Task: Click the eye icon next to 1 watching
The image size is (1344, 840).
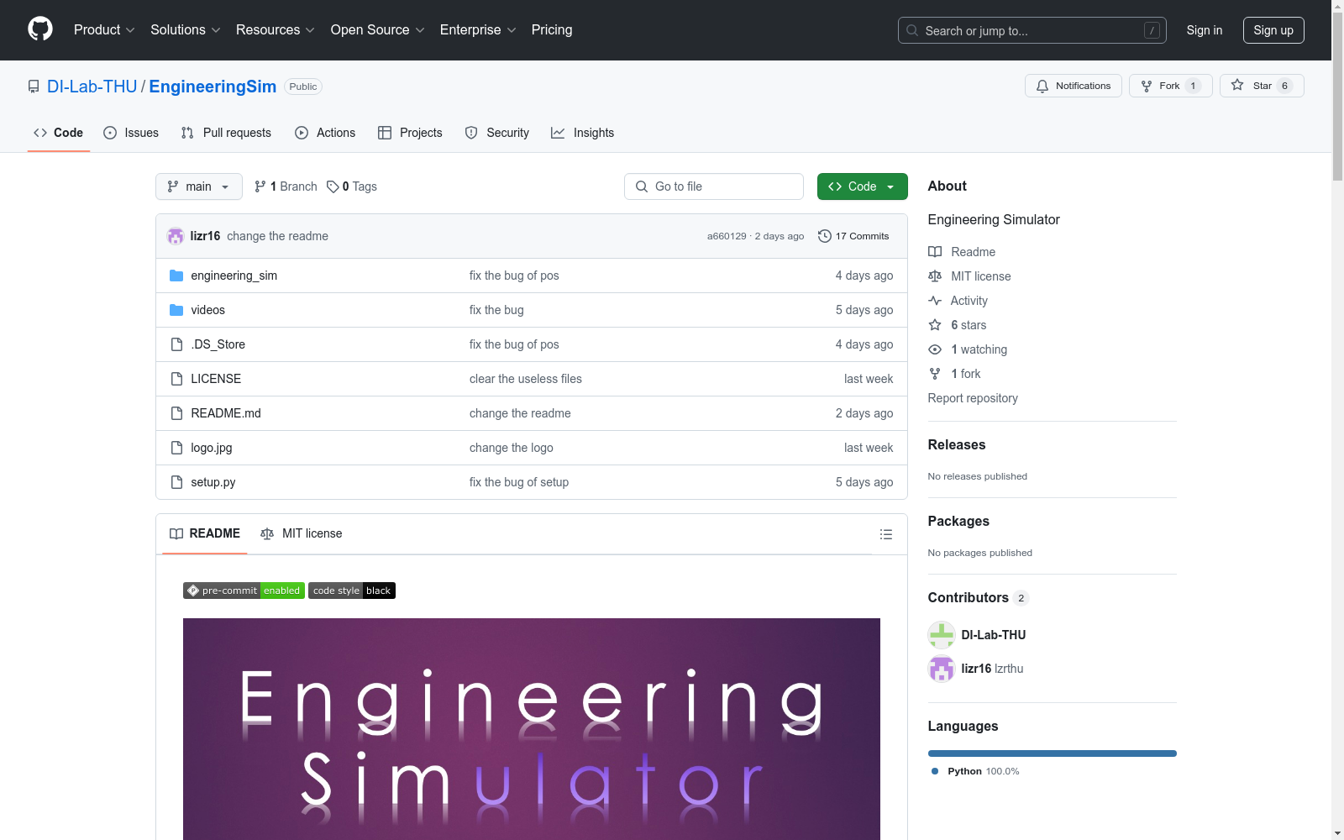Action: [x=935, y=349]
